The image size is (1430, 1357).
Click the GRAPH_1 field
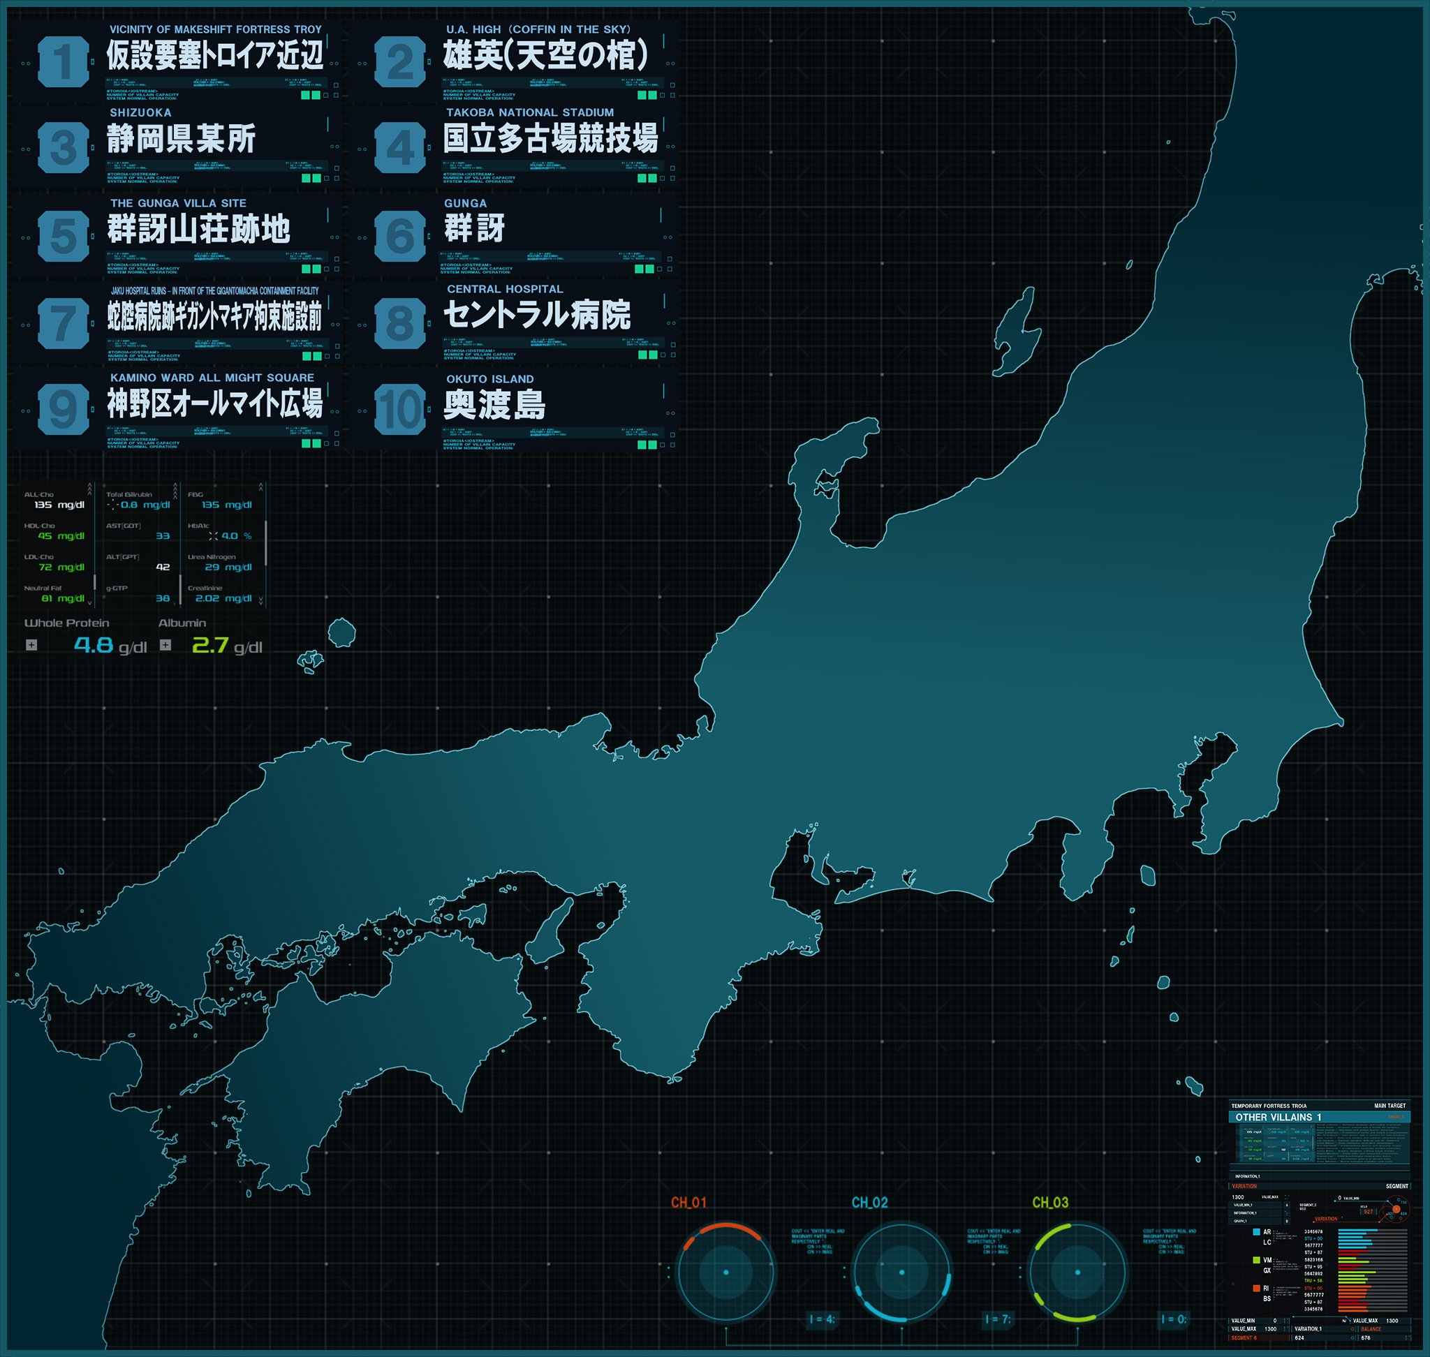(x=1255, y=1222)
